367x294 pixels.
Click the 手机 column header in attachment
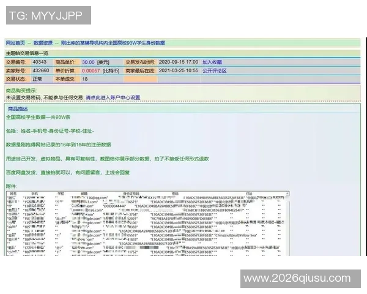coord(34,194)
